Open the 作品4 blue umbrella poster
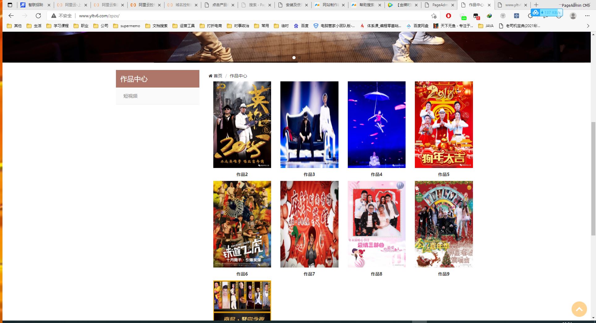The width and height of the screenshot is (596, 323). tap(377, 125)
